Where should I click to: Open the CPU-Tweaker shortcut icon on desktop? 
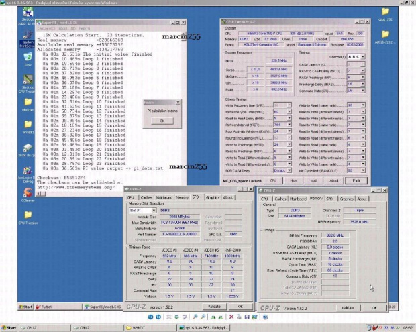pos(28,84)
